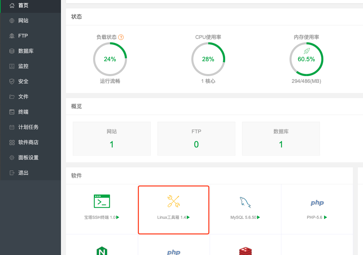
Task: Open 安全 from the sidebar
Action: (x=30, y=82)
